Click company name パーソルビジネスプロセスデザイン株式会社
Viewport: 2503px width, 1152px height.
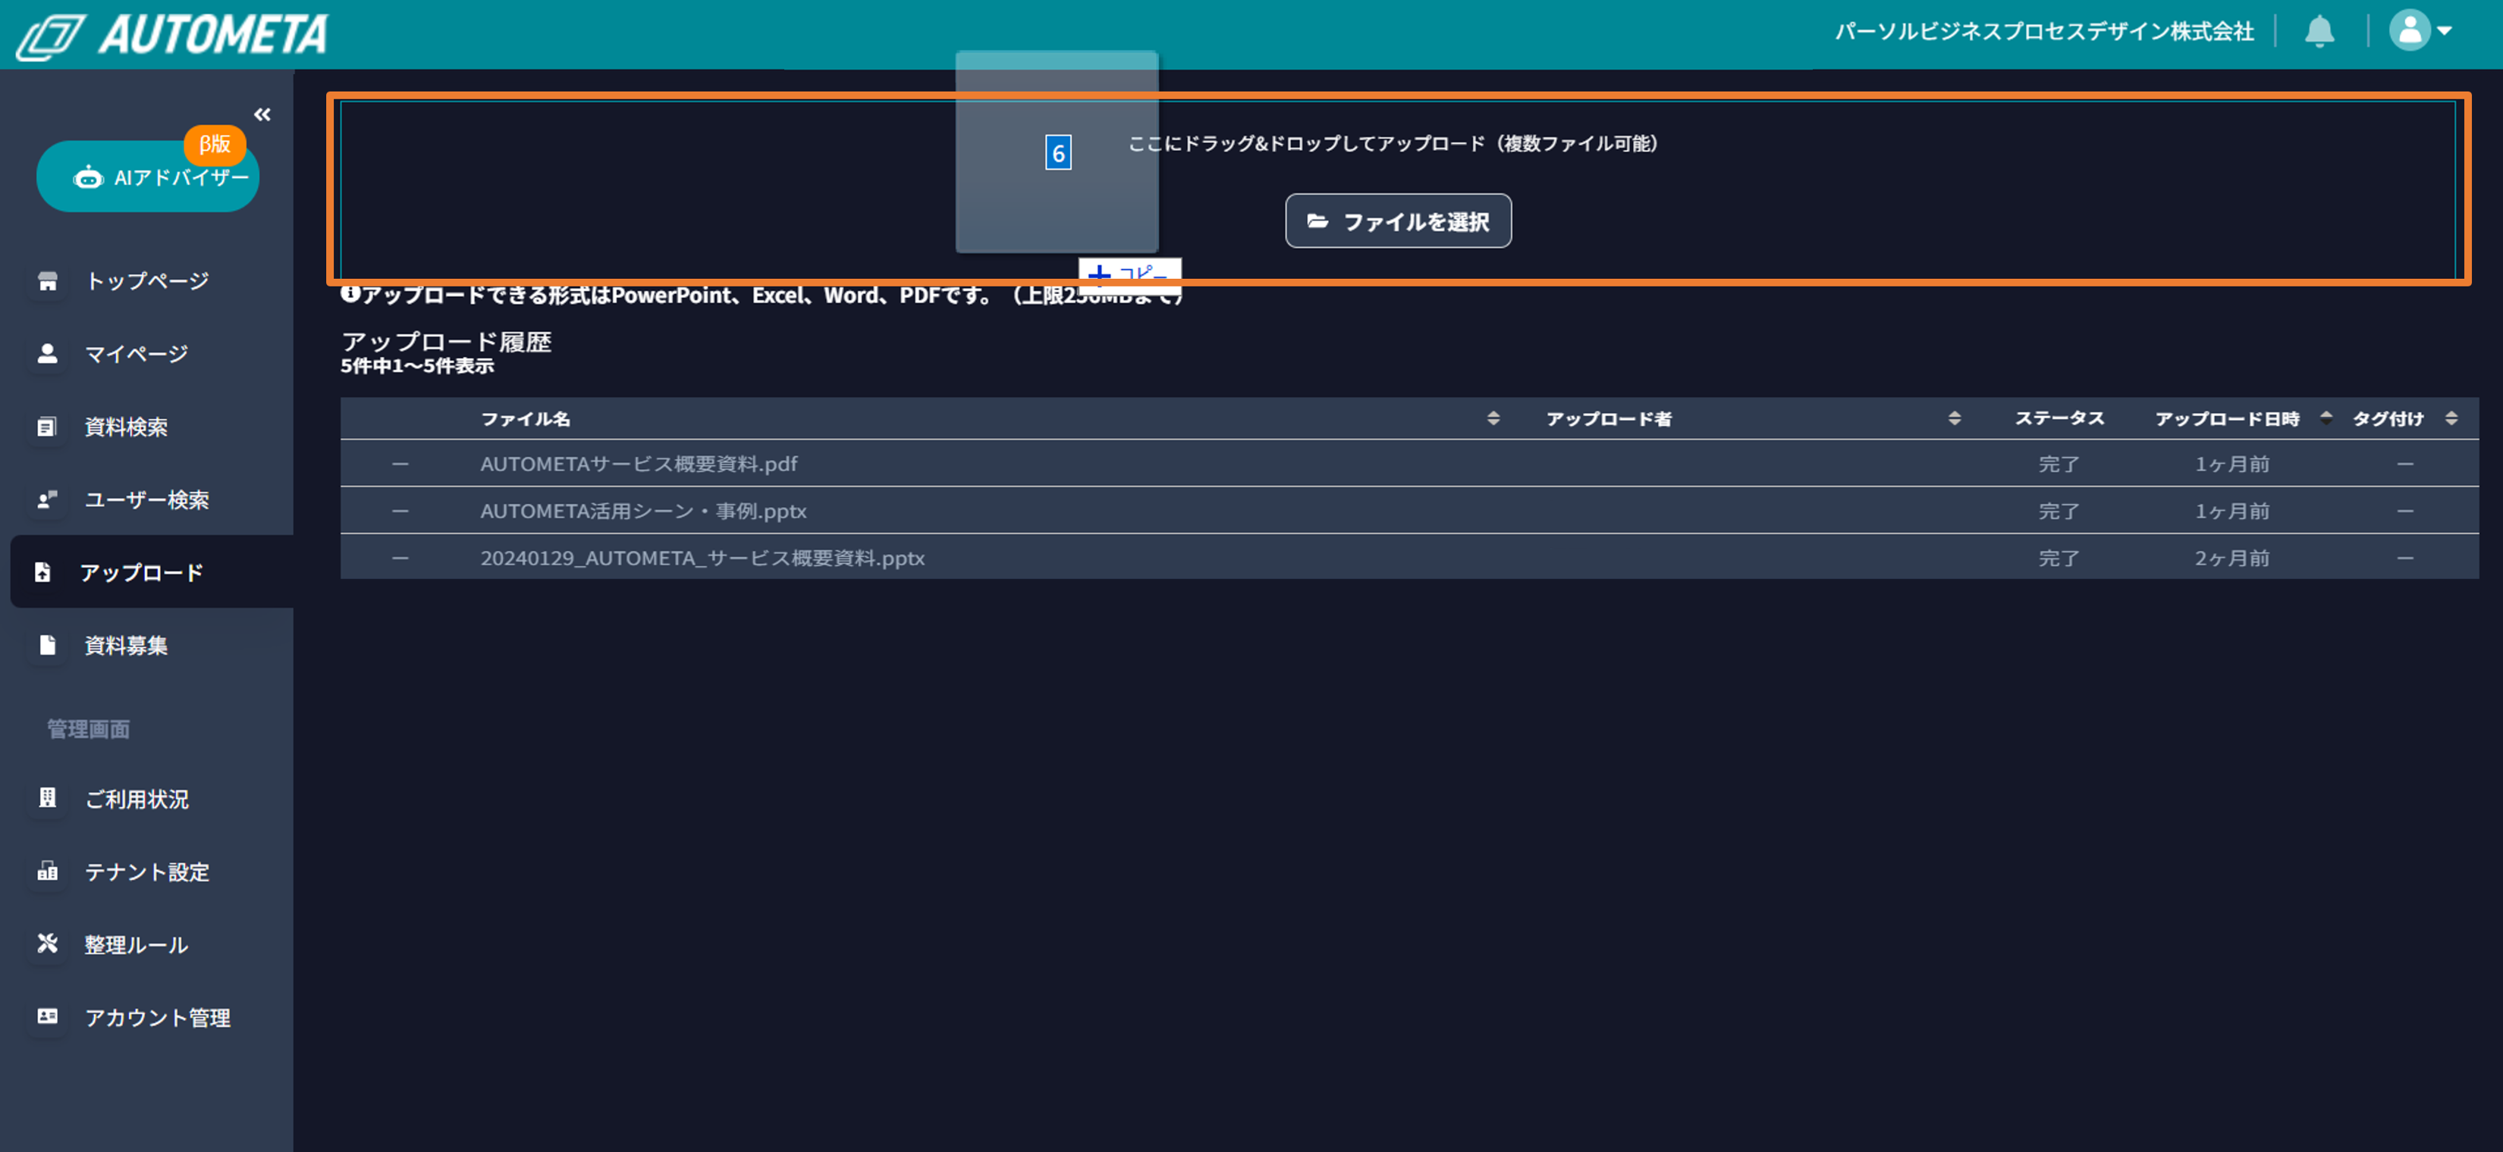tap(2043, 31)
